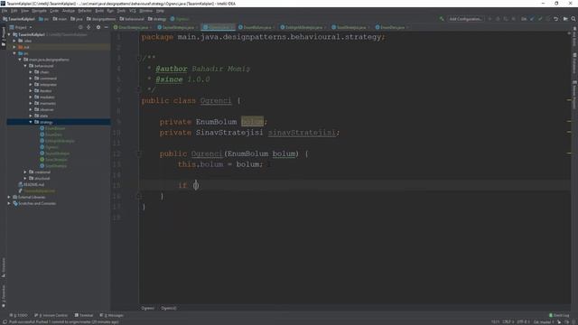Click the Git Commit checkmark icon

(540, 19)
